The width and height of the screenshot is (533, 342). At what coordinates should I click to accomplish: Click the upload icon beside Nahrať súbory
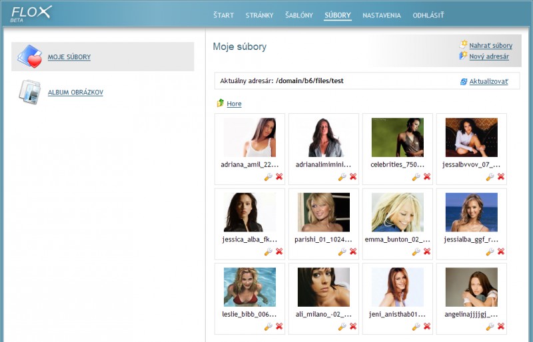[463, 45]
